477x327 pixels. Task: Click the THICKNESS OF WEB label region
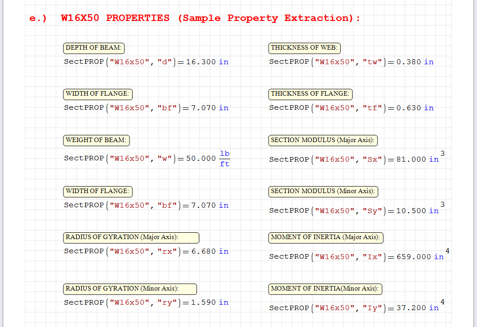[304, 48]
